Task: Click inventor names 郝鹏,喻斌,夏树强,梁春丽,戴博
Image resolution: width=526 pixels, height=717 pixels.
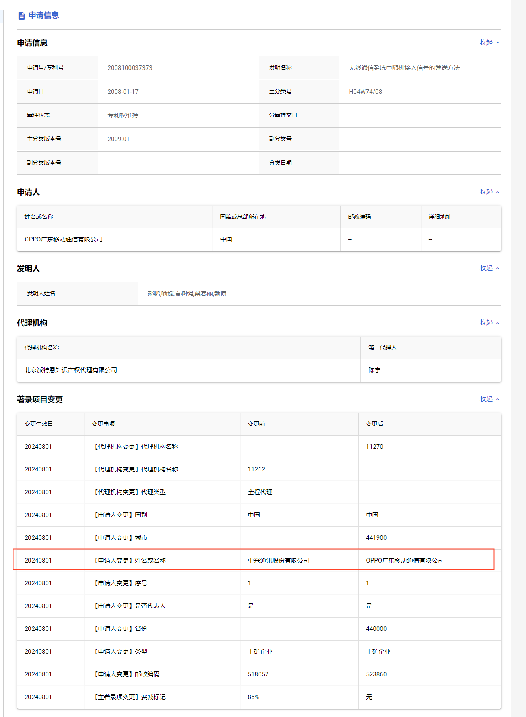Action: (187, 294)
